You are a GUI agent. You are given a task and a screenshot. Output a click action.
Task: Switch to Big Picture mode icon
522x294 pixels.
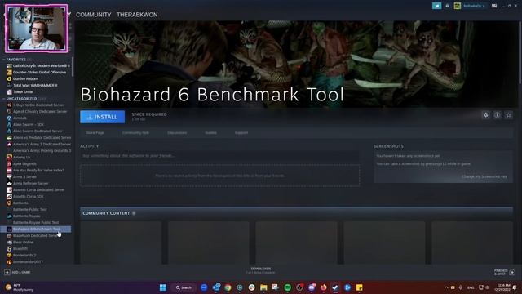click(x=494, y=6)
